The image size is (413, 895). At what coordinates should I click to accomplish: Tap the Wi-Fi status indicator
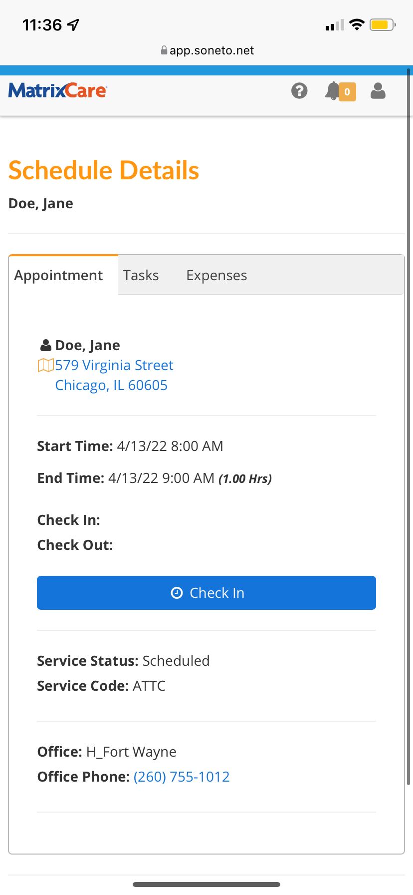356,24
